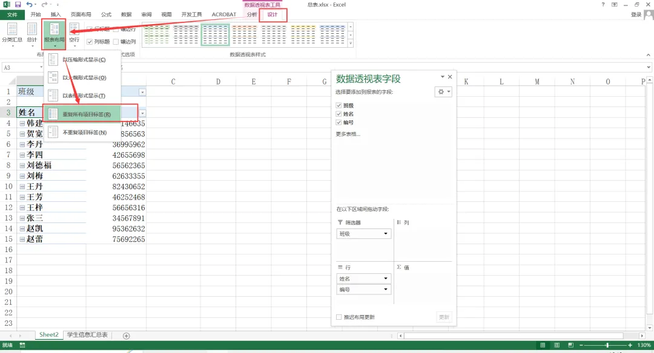654x353 pixels.
Task: Click the Undo arrow icon
Action: pos(29,5)
